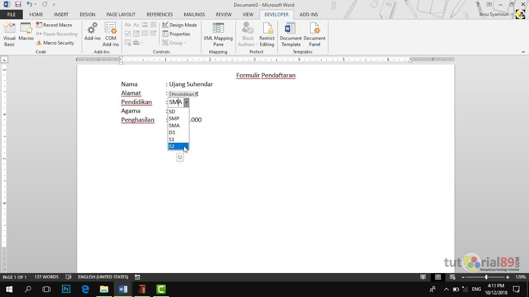
Task: Click zoom slider handle
Action: tap(486, 277)
